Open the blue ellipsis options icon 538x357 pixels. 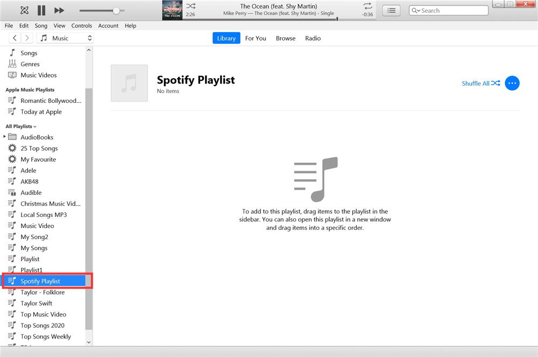tap(512, 83)
